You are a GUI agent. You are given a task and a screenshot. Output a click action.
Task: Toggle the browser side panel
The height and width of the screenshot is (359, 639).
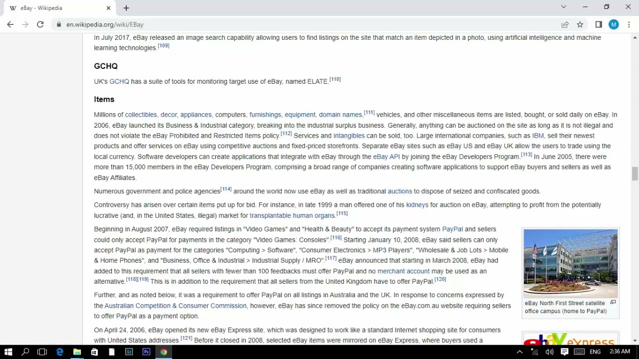[599, 24]
